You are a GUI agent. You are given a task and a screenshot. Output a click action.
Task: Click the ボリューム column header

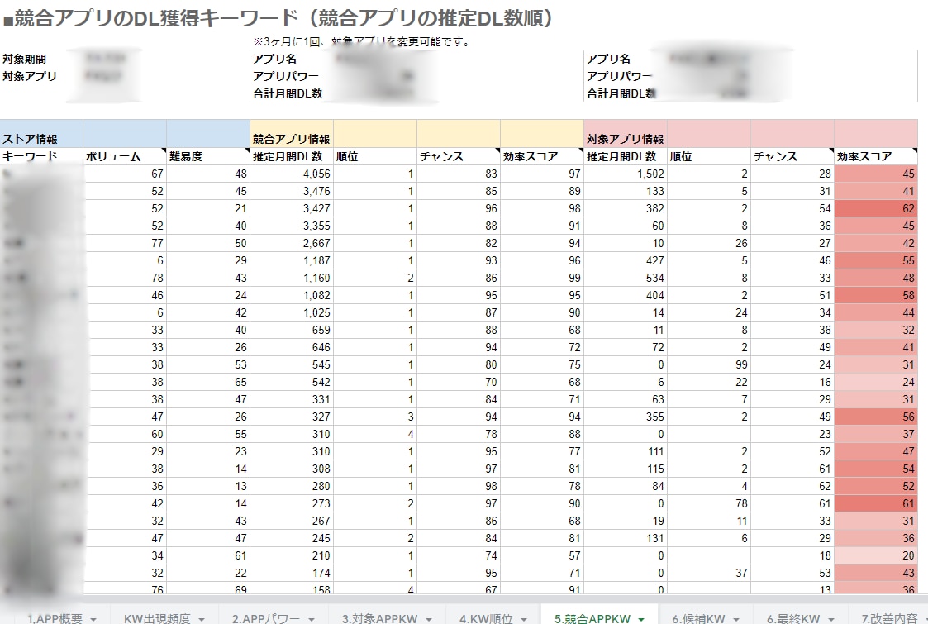click(x=125, y=156)
